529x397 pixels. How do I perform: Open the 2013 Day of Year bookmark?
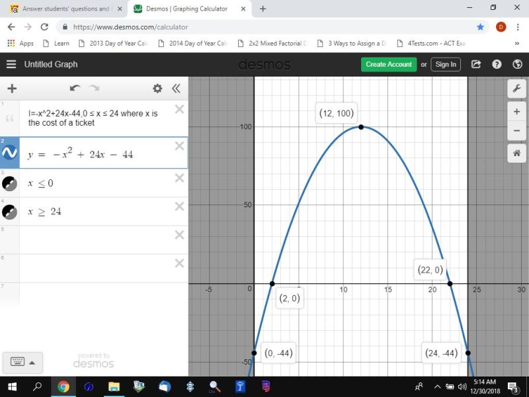113,43
